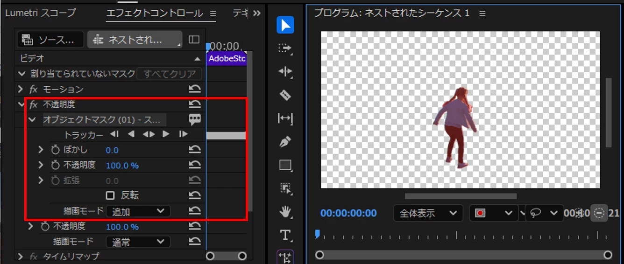
Task: Select the Rectangle tool
Action: pos(285,165)
